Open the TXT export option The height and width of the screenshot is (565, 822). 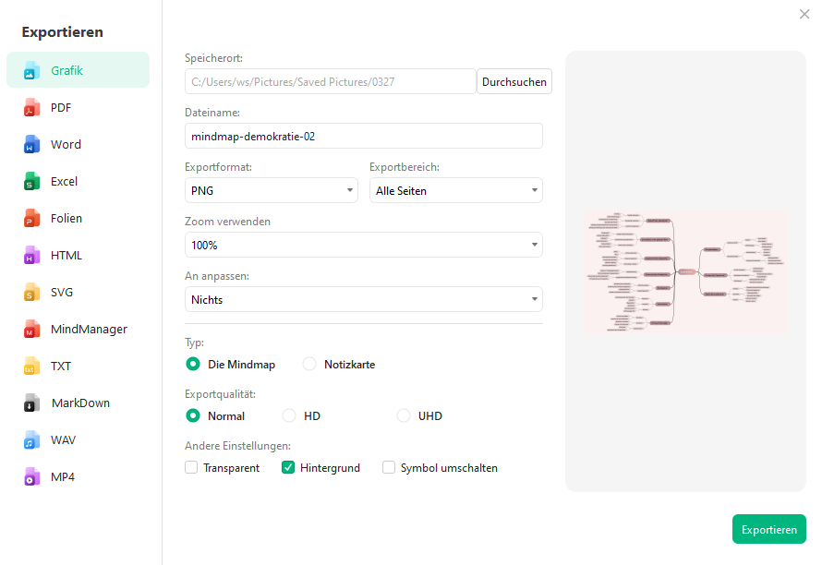click(x=61, y=367)
